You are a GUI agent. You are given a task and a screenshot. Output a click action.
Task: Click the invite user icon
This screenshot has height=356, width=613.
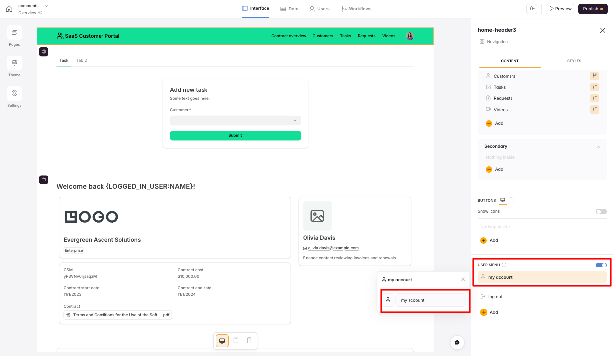tap(533, 9)
